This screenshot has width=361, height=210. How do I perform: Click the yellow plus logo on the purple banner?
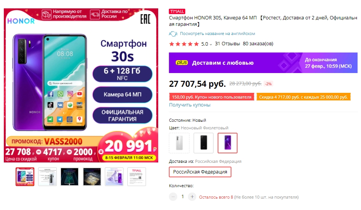tap(182, 62)
